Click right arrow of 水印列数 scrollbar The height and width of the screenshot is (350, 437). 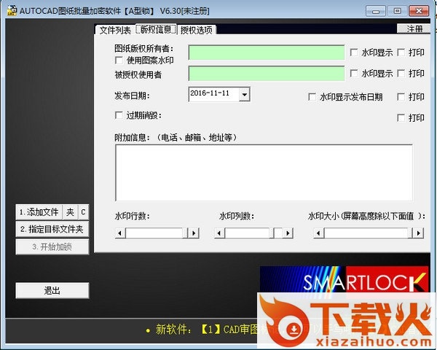[x=288, y=233]
